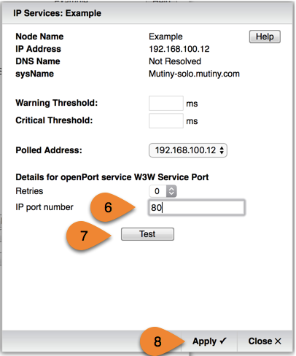Click the Warning Threshold label

pos(57,103)
